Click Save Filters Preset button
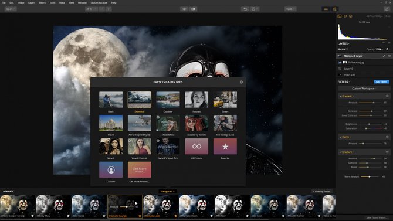Image resolution: width=393 pixels, height=221 pixels. click(x=376, y=217)
